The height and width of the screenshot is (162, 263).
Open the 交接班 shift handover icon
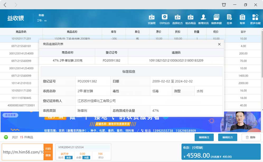[x=152, y=19]
